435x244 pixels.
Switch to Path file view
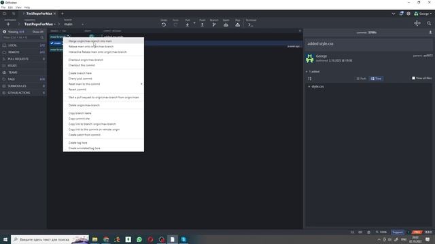click(362, 79)
